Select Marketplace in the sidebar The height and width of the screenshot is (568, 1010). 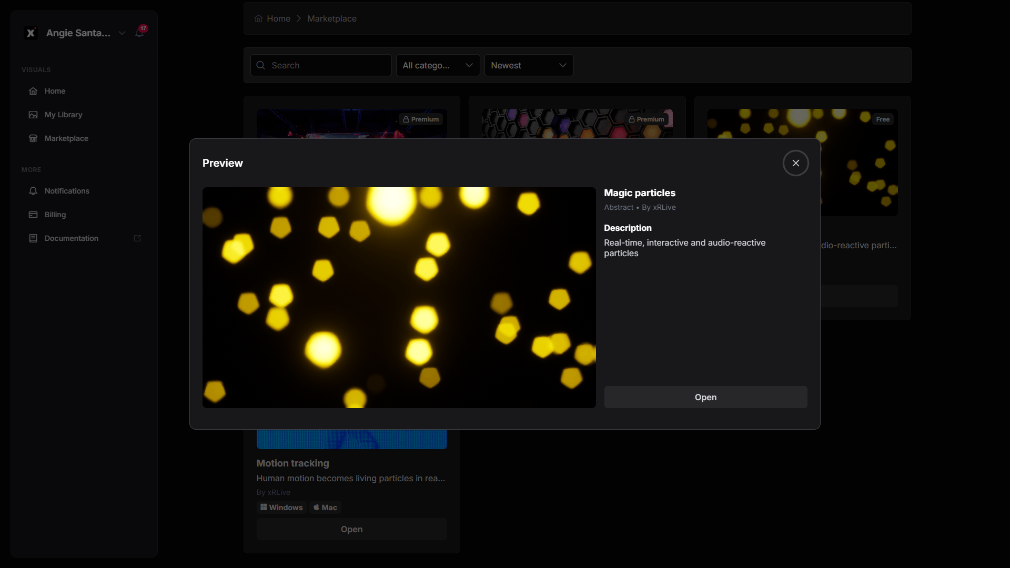tap(84, 138)
